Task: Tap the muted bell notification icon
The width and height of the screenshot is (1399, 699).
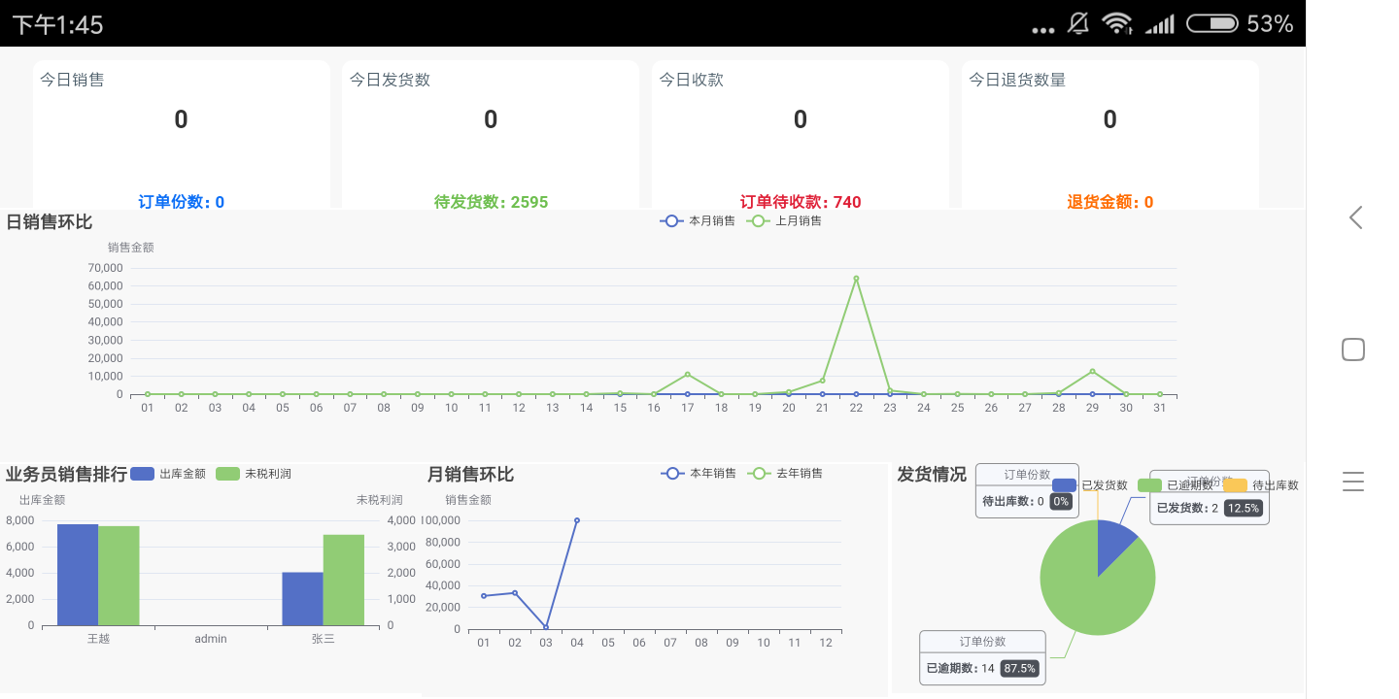Action: pyautogui.click(x=1078, y=23)
